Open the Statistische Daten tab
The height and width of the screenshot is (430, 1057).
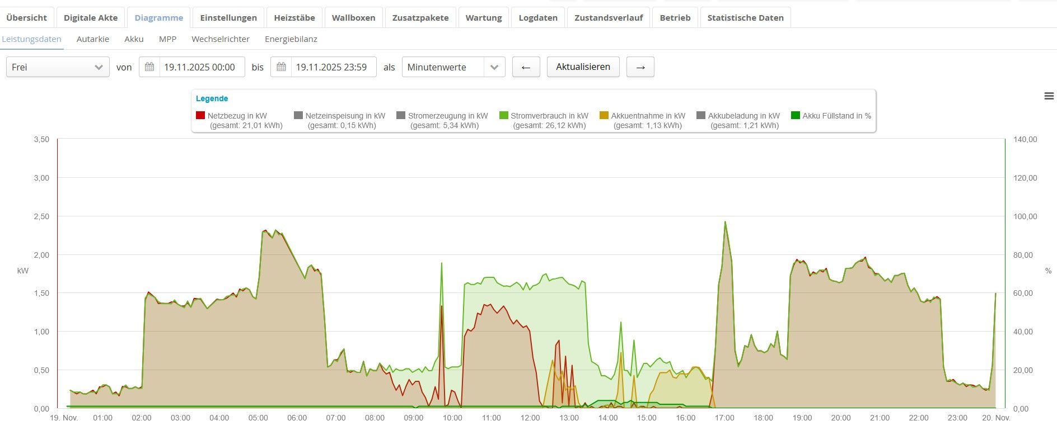coord(745,18)
